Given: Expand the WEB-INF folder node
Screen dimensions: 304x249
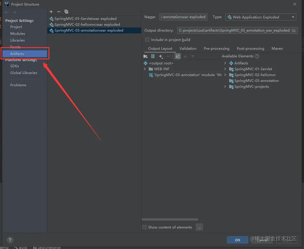Looking at the screenshot, I should click(x=145, y=69).
